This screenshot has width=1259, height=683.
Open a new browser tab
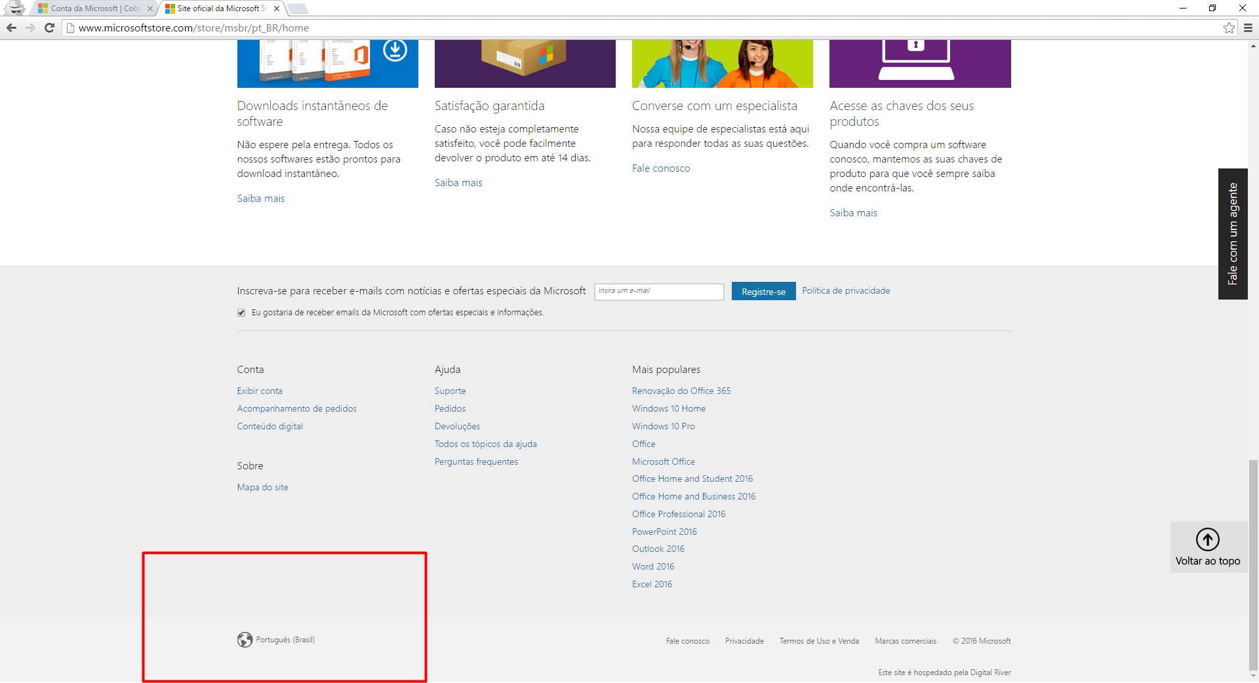297,9
